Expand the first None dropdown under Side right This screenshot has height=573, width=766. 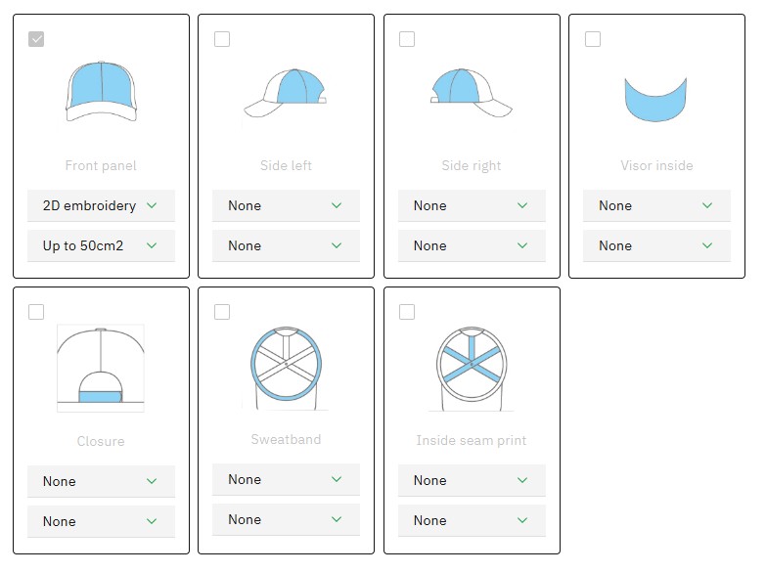click(x=472, y=205)
